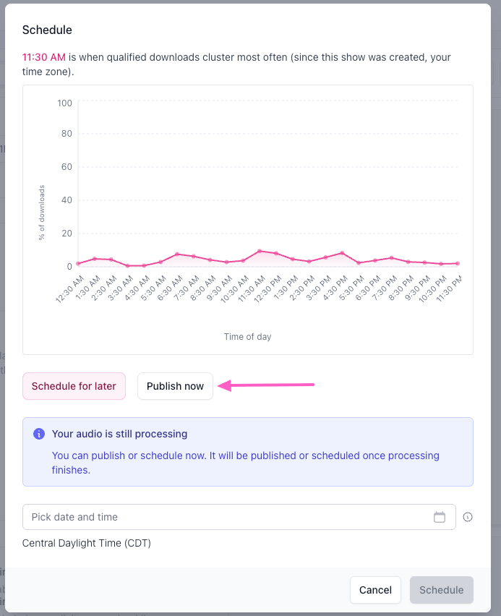Select the Publish now option
The height and width of the screenshot is (616, 501).
(x=175, y=386)
